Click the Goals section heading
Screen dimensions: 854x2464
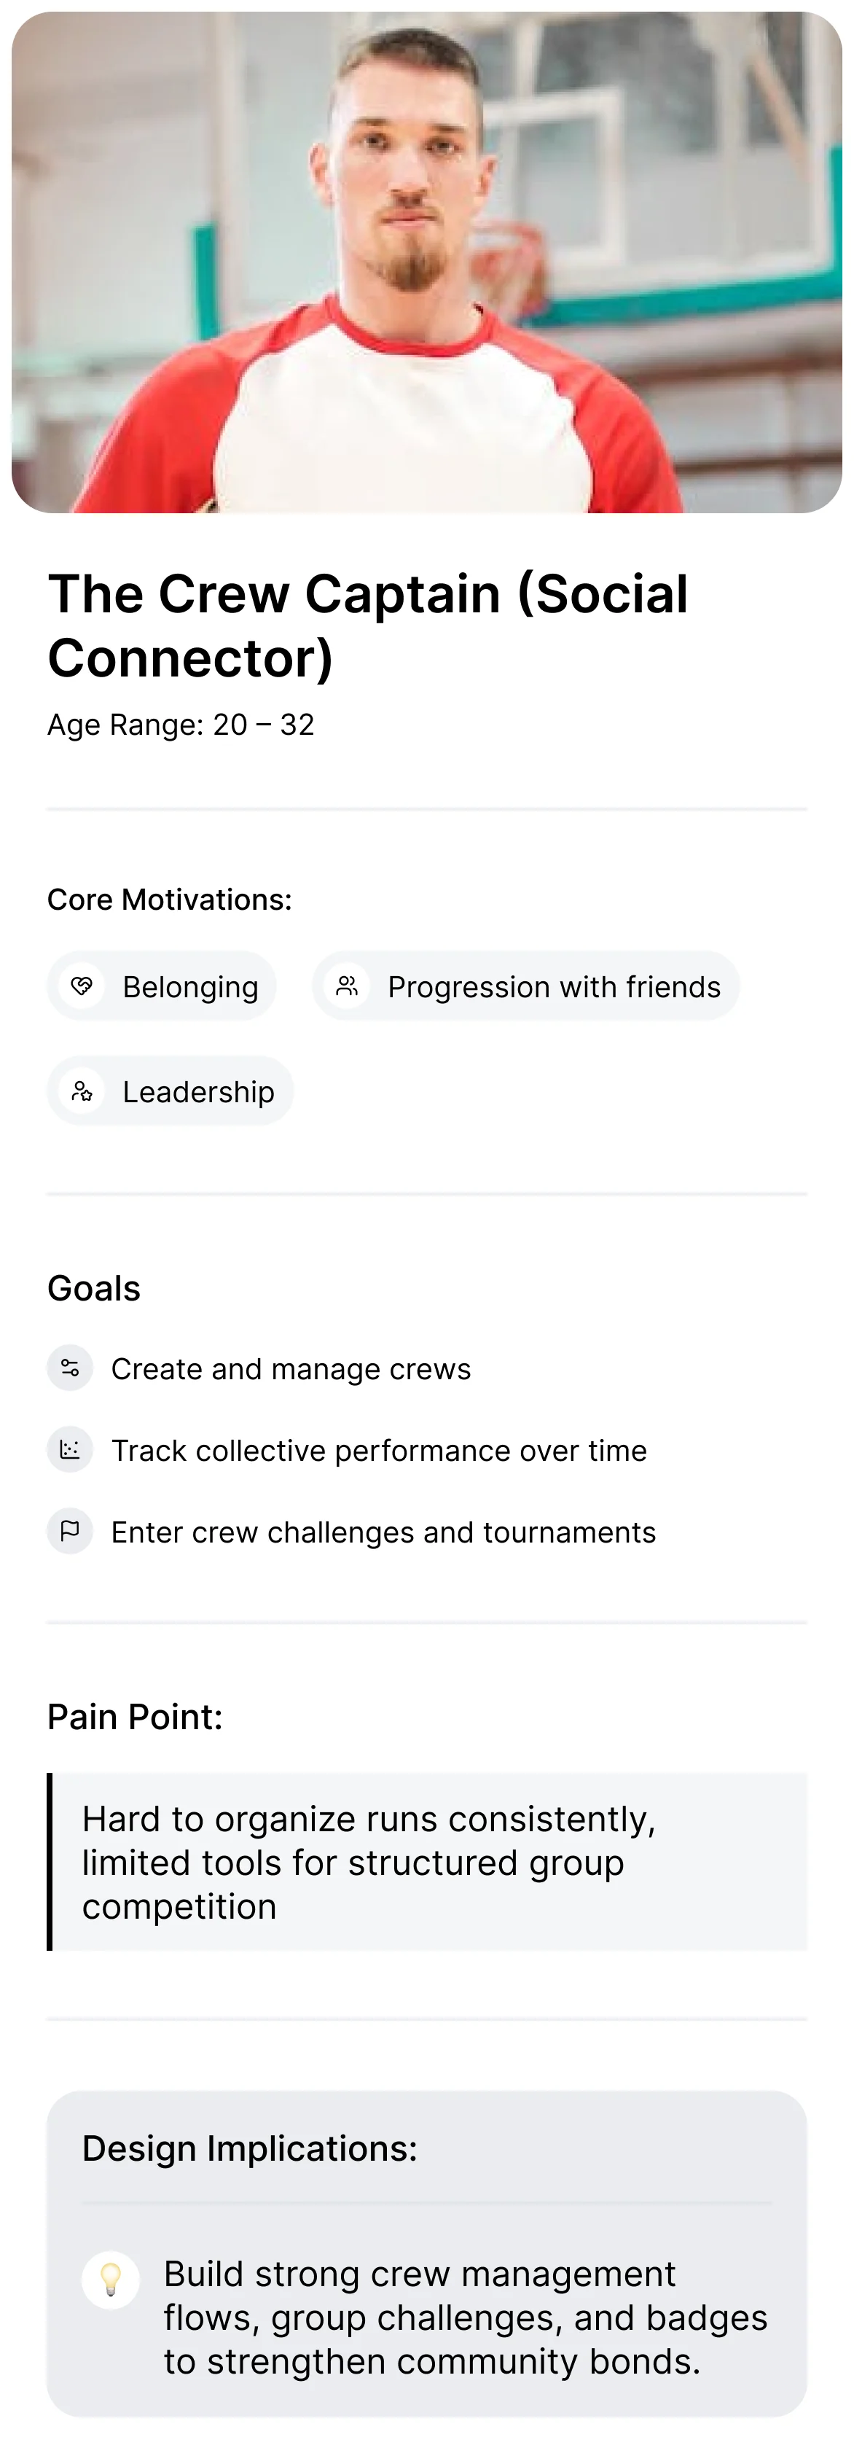(x=94, y=1288)
